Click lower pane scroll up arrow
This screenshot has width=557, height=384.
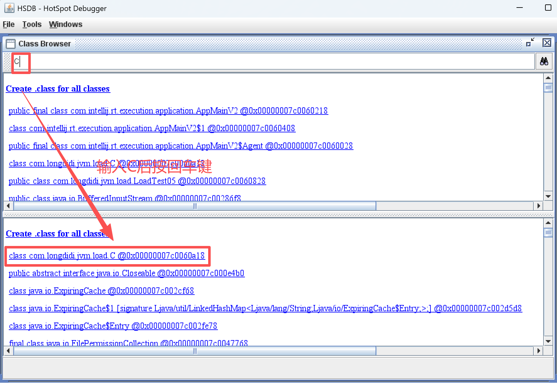pyautogui.click(x=548, y=223)
